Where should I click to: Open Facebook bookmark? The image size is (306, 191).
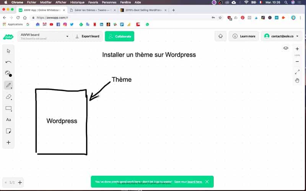[x=58, y=24]
